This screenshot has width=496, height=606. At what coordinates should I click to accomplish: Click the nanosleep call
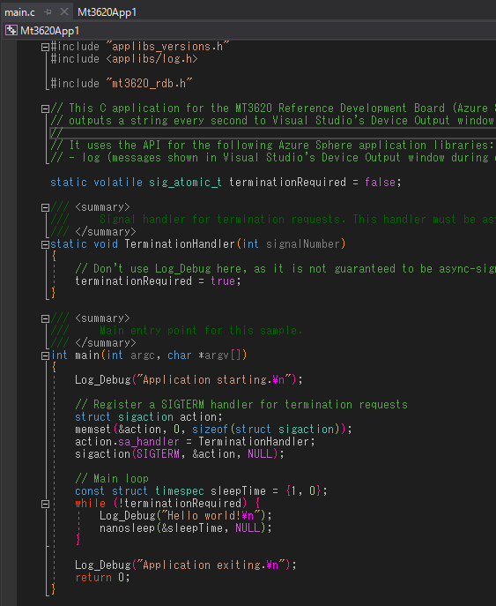(127, 528)
